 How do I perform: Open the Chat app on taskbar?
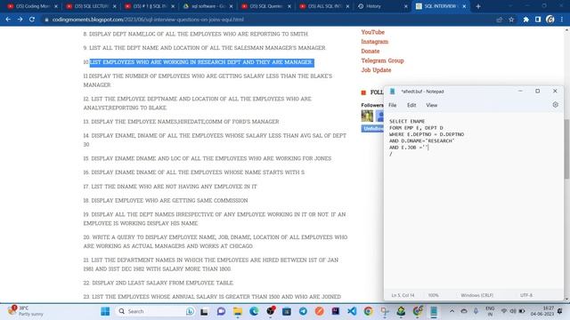click(221, 311)
